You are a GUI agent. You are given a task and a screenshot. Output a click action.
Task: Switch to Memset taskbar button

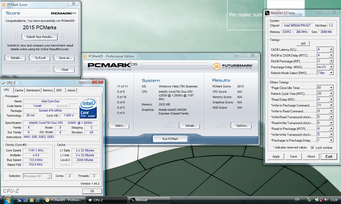(x=149, y=200)
